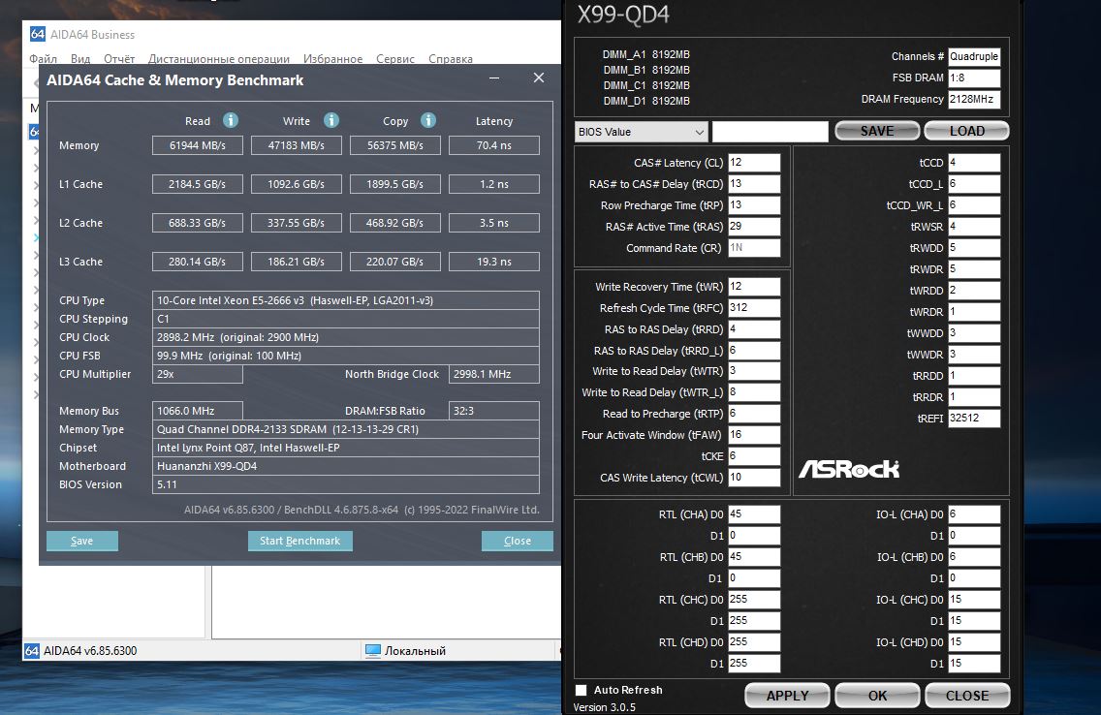Click the Локальный computer icon in status bar
Viewport: 1101px width, 715px height.
(373, 650)
